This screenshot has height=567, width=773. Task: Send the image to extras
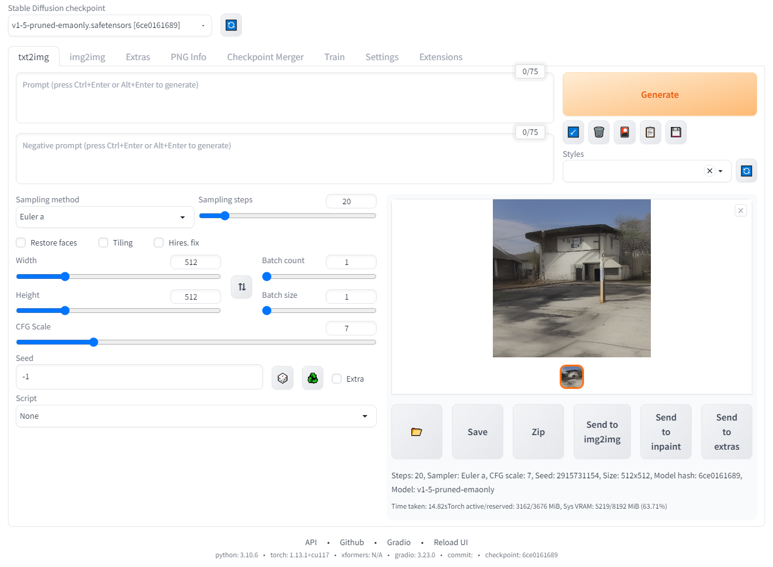click(x=727, y=431)
